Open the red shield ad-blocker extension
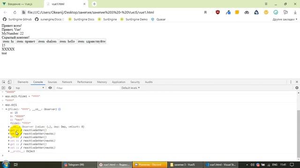The height and width of the screenshot is (168, 300). [217, 12]
